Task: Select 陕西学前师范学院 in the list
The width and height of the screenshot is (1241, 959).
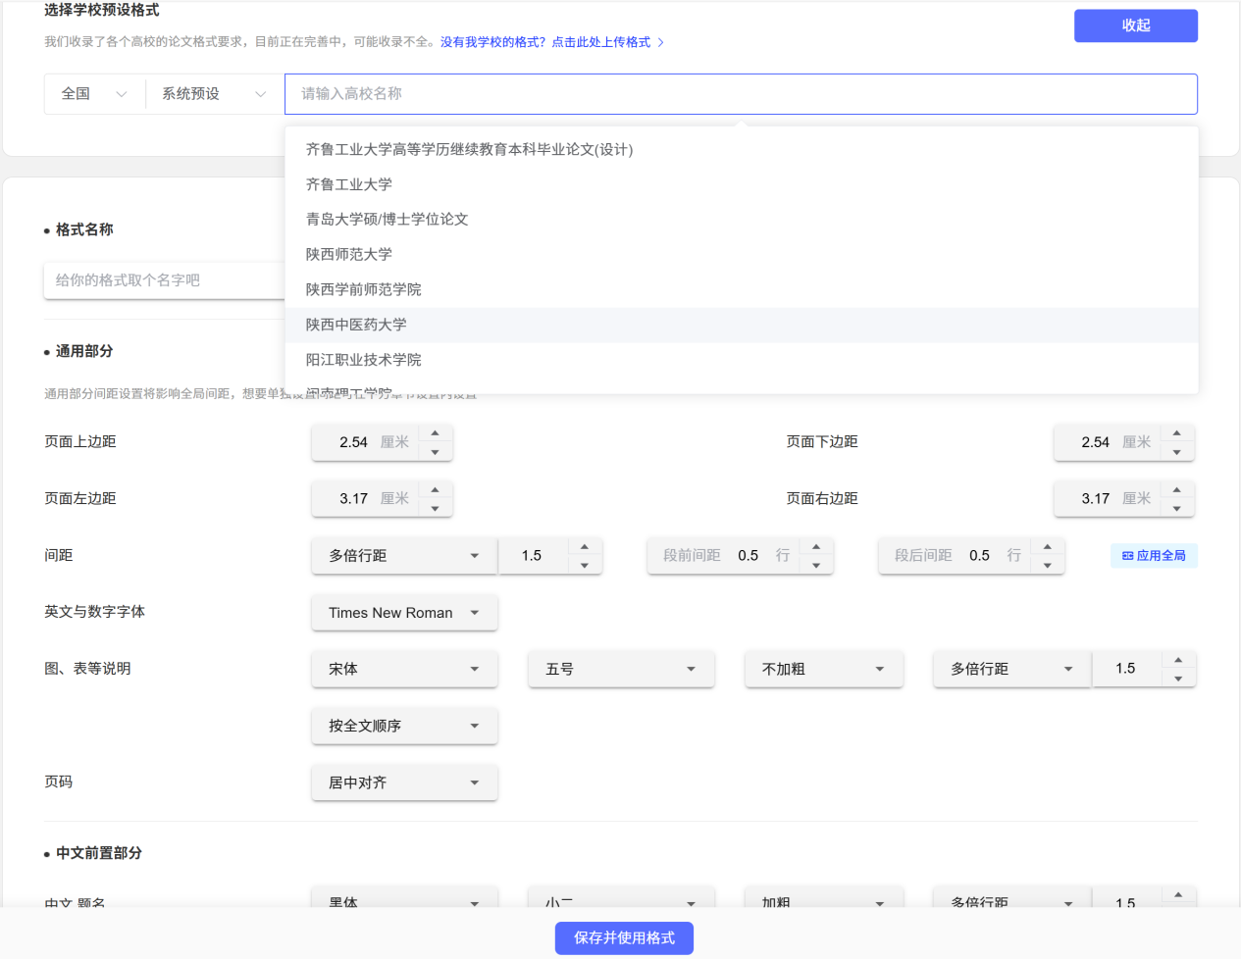Action: pos(741,290)
